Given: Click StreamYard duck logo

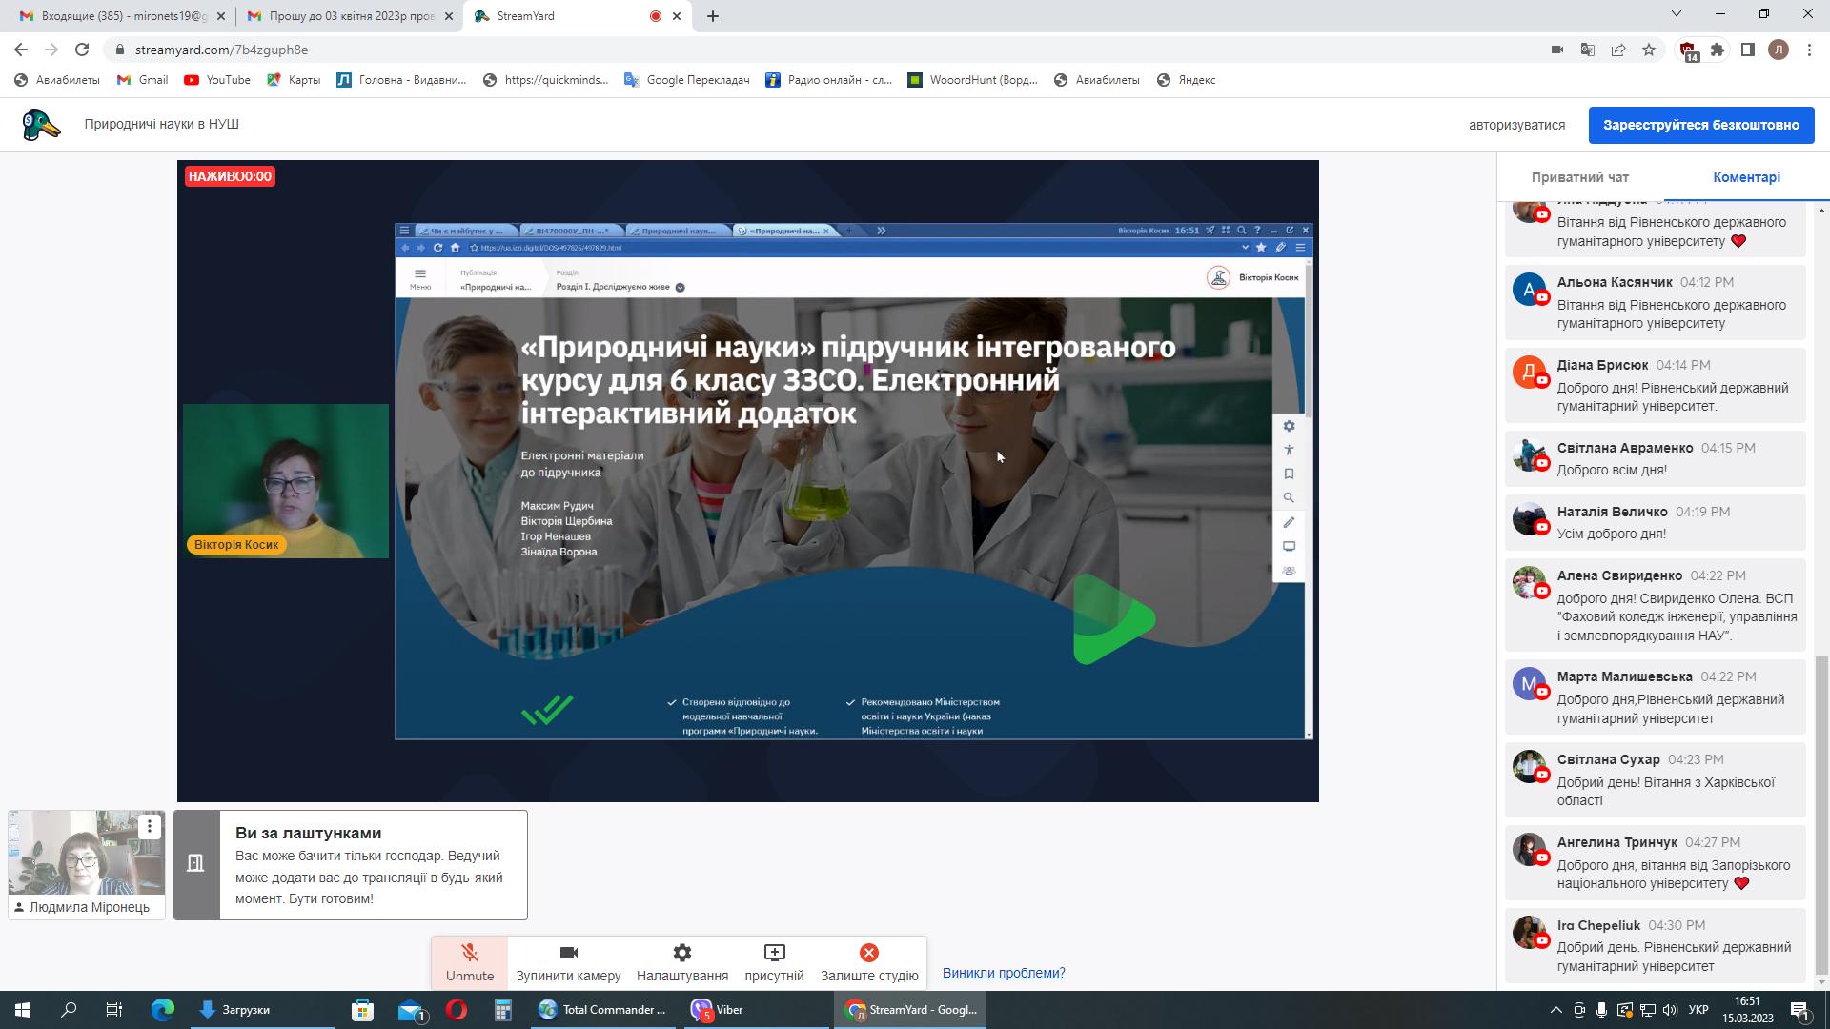Looking at the screenshot, I should pos(41,125).
